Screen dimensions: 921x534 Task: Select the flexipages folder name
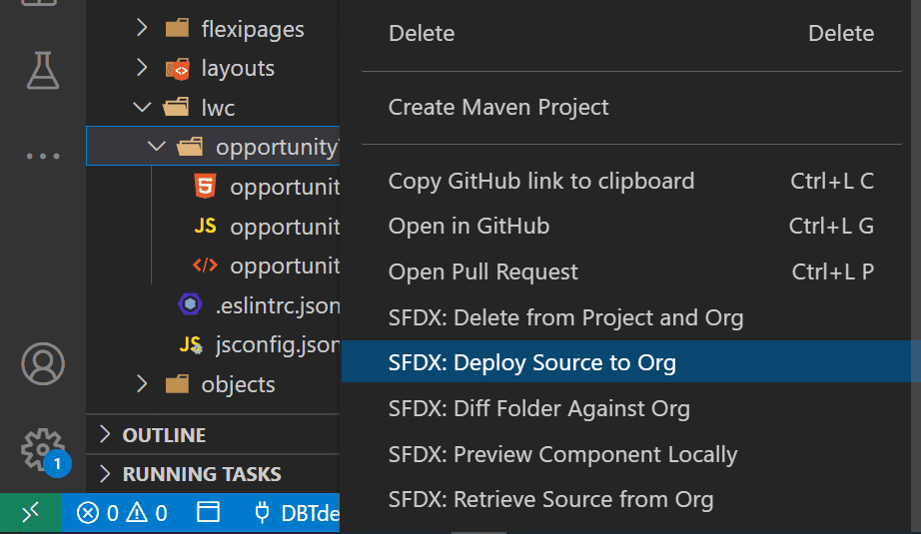(x=253, y=29)
